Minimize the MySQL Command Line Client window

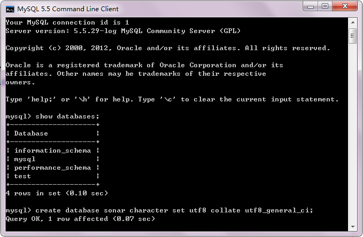(x=311, y=6)
